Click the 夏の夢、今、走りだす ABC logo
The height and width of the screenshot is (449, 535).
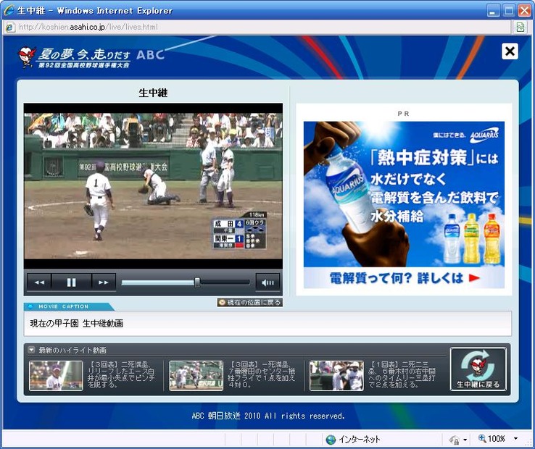[x=91, y=56]
